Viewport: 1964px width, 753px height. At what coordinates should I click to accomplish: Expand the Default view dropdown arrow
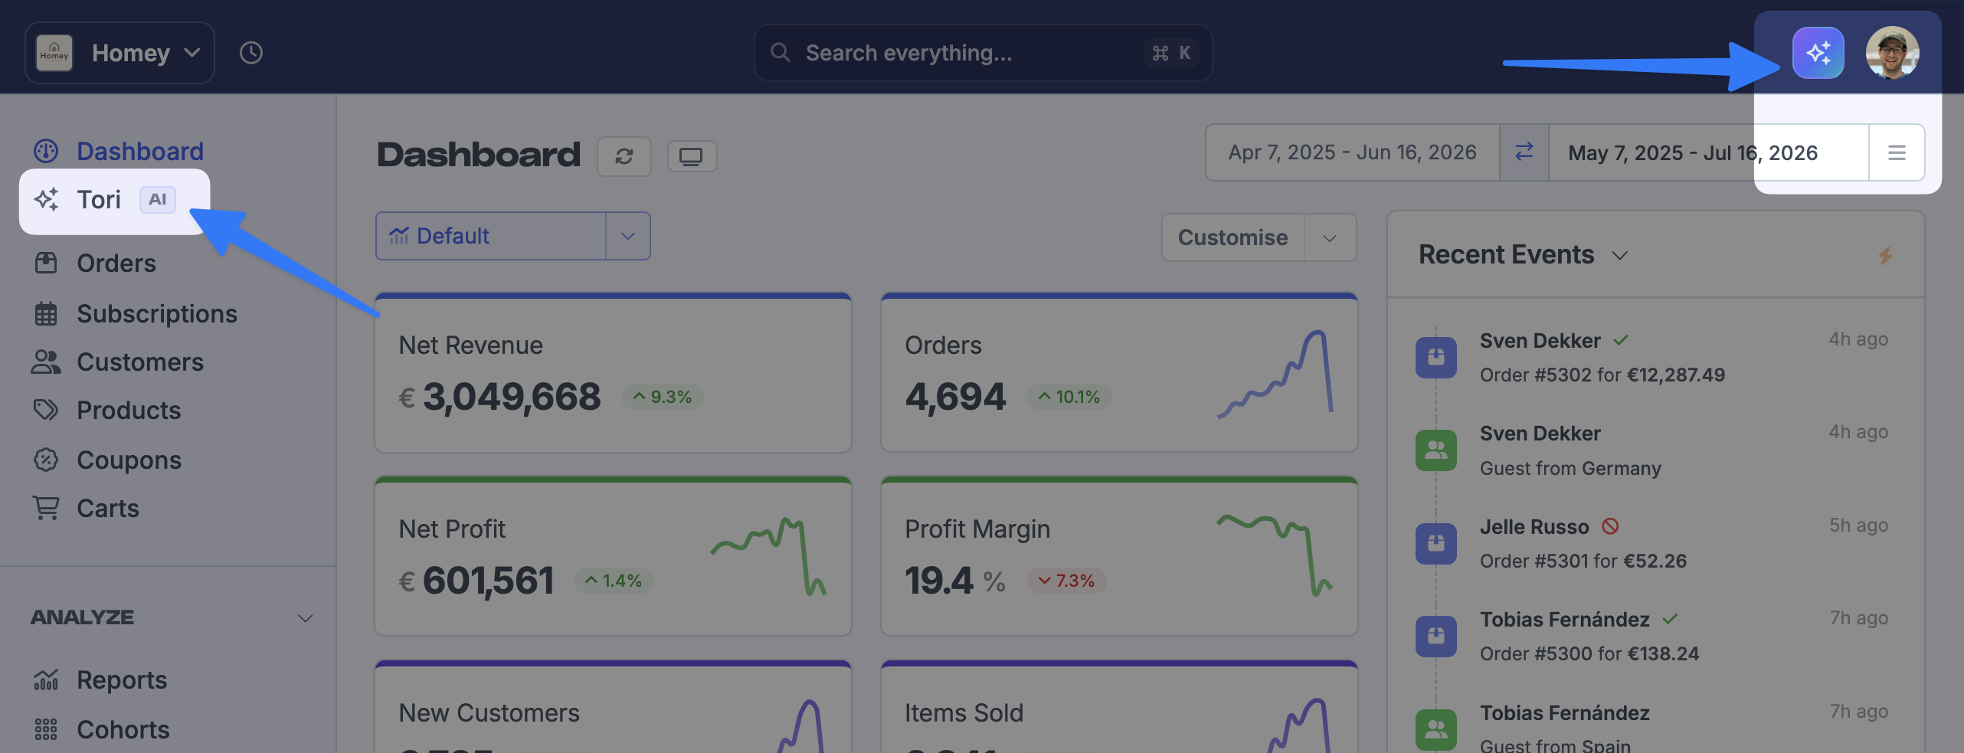pyautogui.click(x=628, y=236)
